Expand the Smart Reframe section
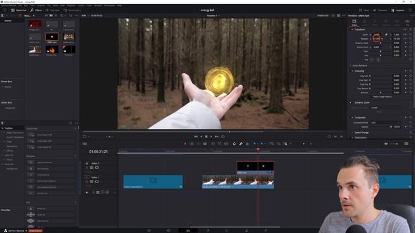The width and height of the screenshot is (415, 233). coord(359,65)
